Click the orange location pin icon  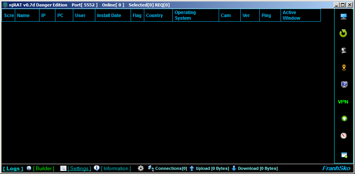click(344, 67)
